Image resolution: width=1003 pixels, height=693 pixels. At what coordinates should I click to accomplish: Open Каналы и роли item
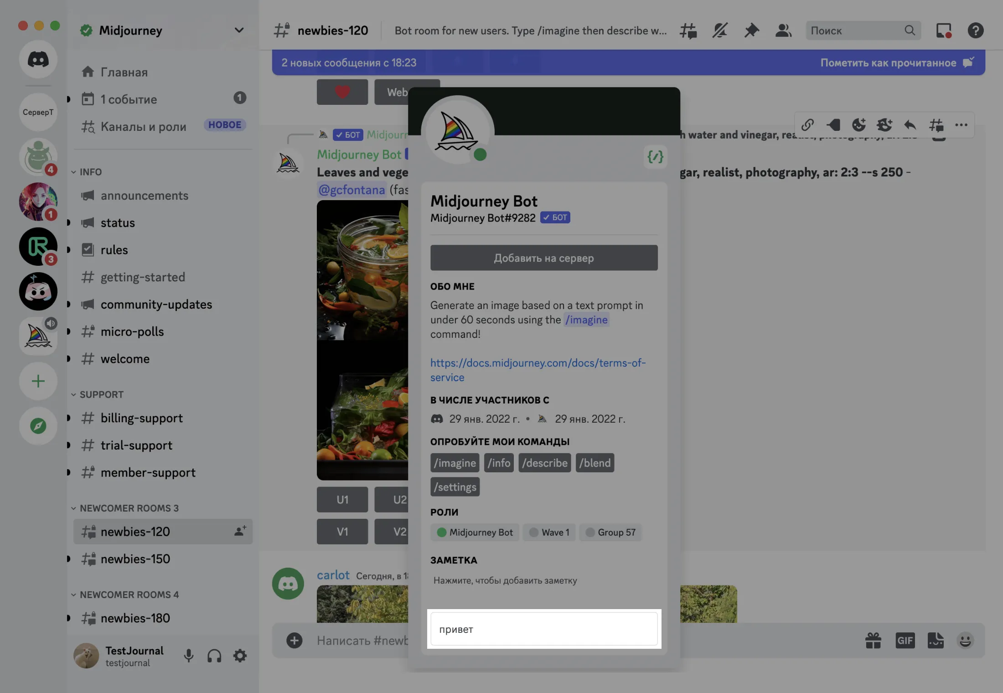pyautogui.click(x=163, y=126)
